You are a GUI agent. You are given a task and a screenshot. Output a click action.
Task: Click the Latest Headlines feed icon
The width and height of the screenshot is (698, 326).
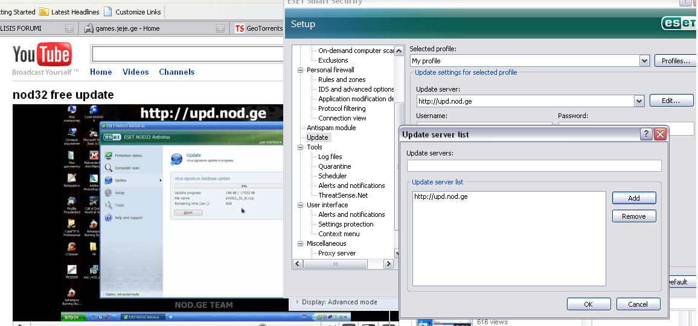coord(44,11)
